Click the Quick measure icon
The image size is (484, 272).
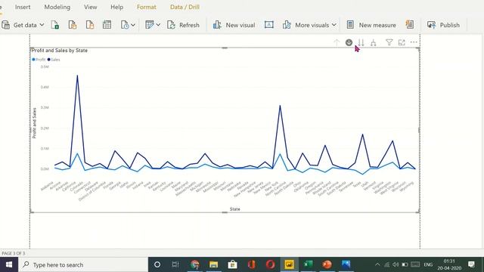click(410, 25)
